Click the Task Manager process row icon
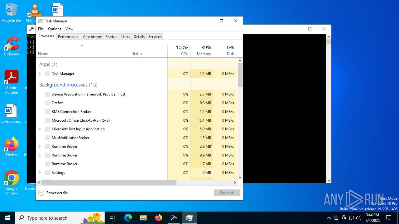399x224 pixels. click(47, 74)
